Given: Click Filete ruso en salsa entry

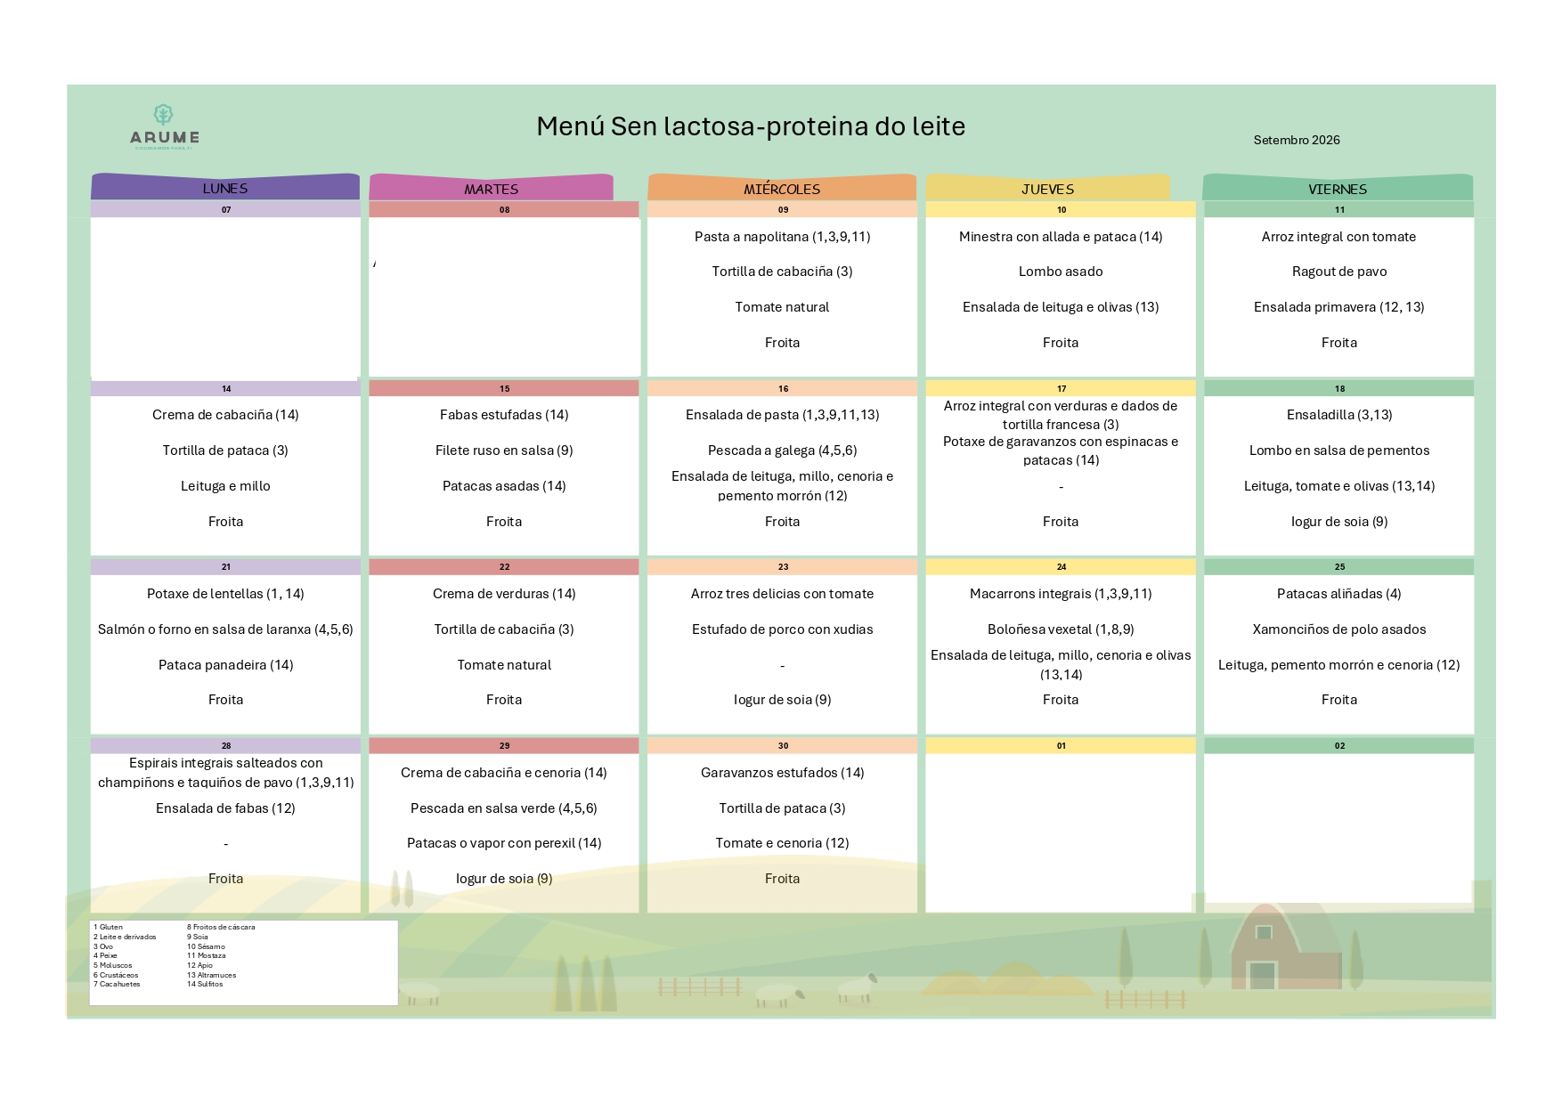Looking at the screenshot, I should pyautogui.click(x=504, y=451).
